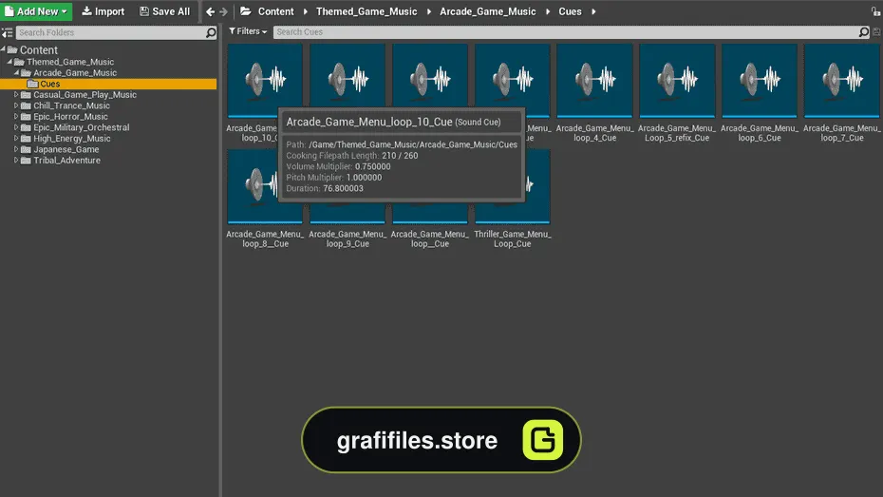
Task: Click the Add New button
Action: point(36,11)
